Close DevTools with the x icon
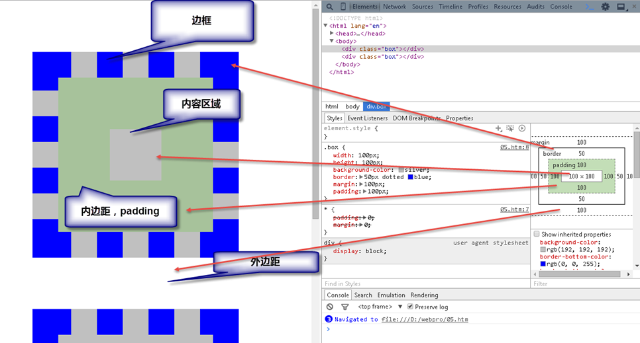The image size is (640, 343). [x=634, y=7]
